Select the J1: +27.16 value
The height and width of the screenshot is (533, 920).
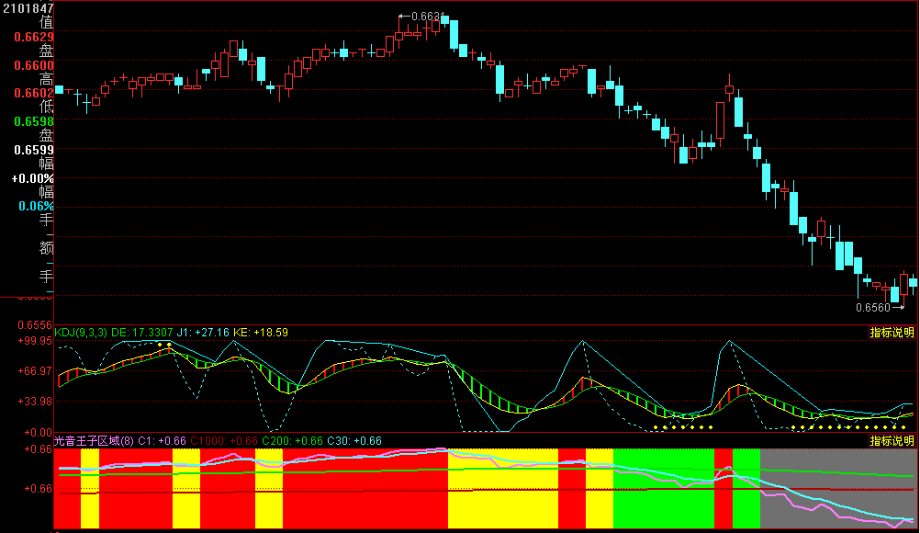click(x=203, y=333)
